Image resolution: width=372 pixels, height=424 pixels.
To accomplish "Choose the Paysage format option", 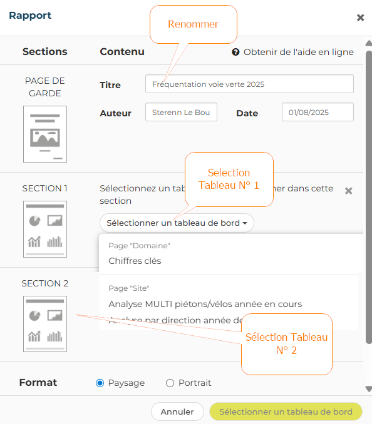I will (100, 383).
